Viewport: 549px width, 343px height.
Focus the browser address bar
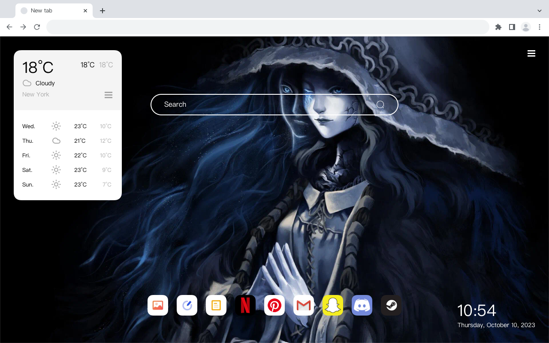point(268,27)
